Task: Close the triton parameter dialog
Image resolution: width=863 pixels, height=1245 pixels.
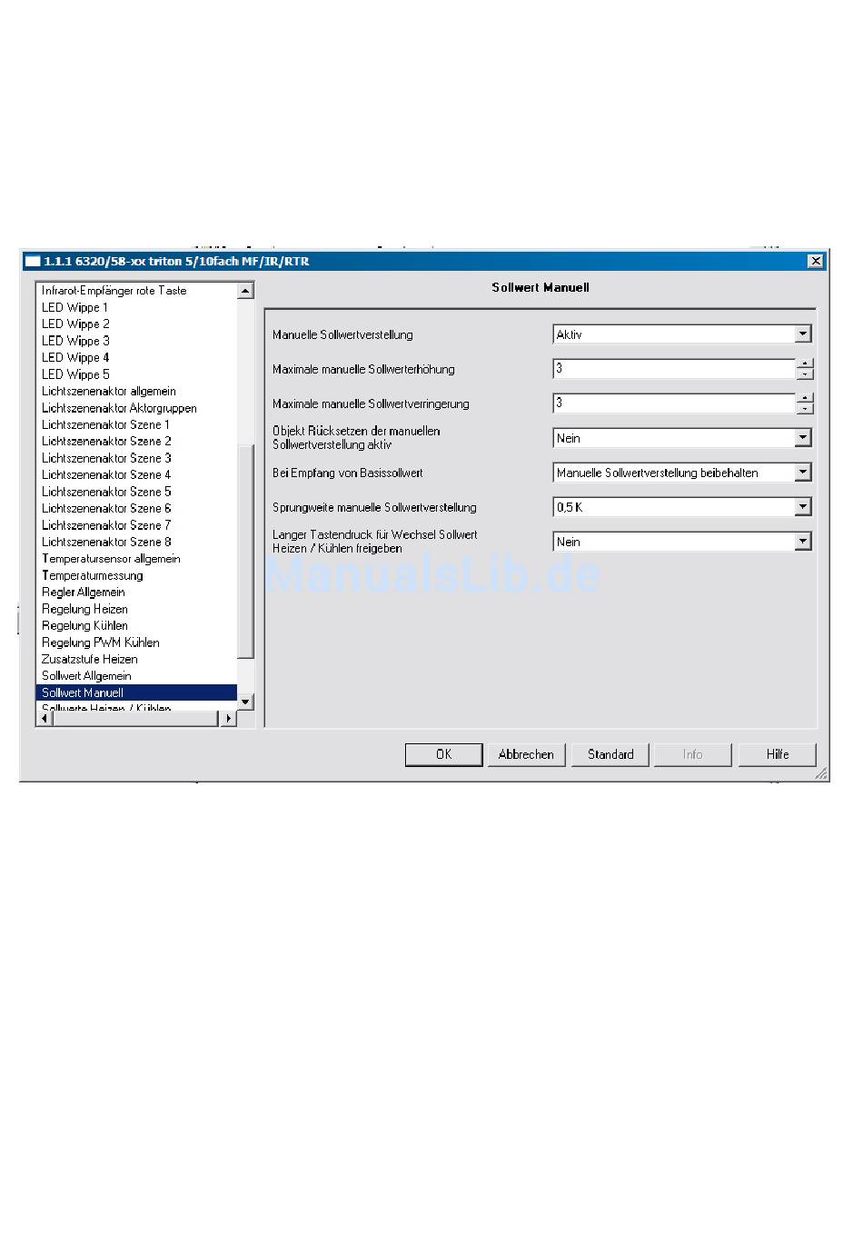Action: (816, 261)
